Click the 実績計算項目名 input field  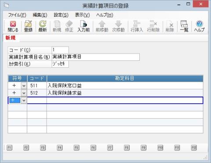coord(96,57)
